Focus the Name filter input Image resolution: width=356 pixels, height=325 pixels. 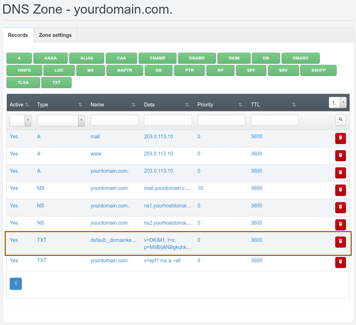pyautogui.click(x=114, y=120)
